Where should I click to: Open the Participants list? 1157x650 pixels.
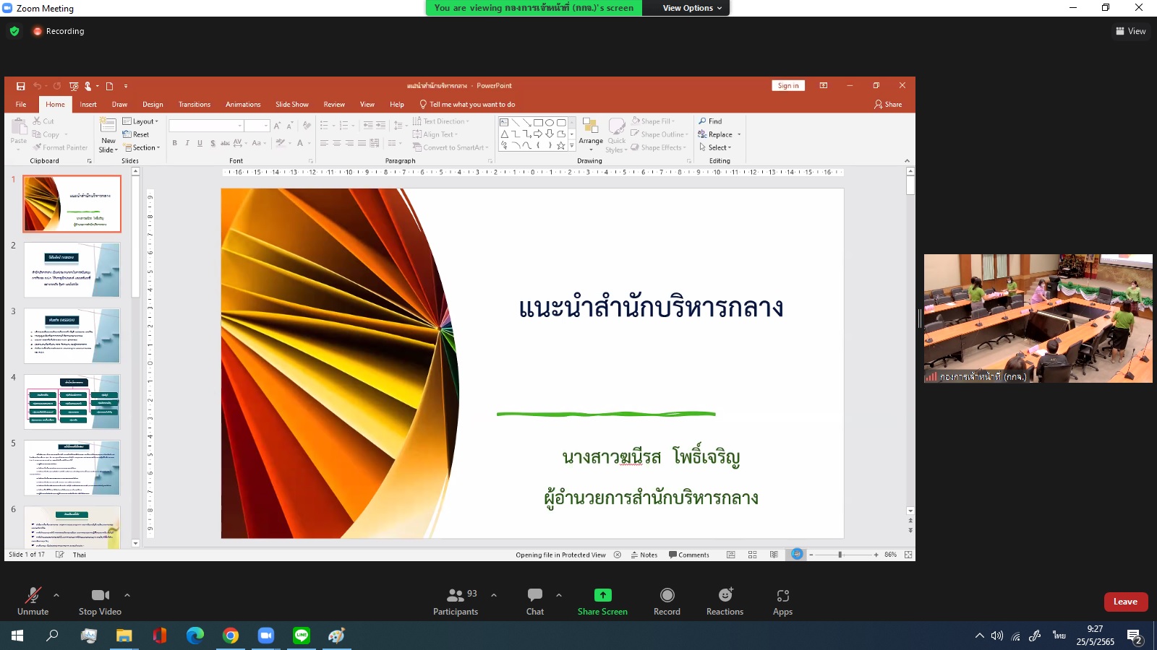456,601
